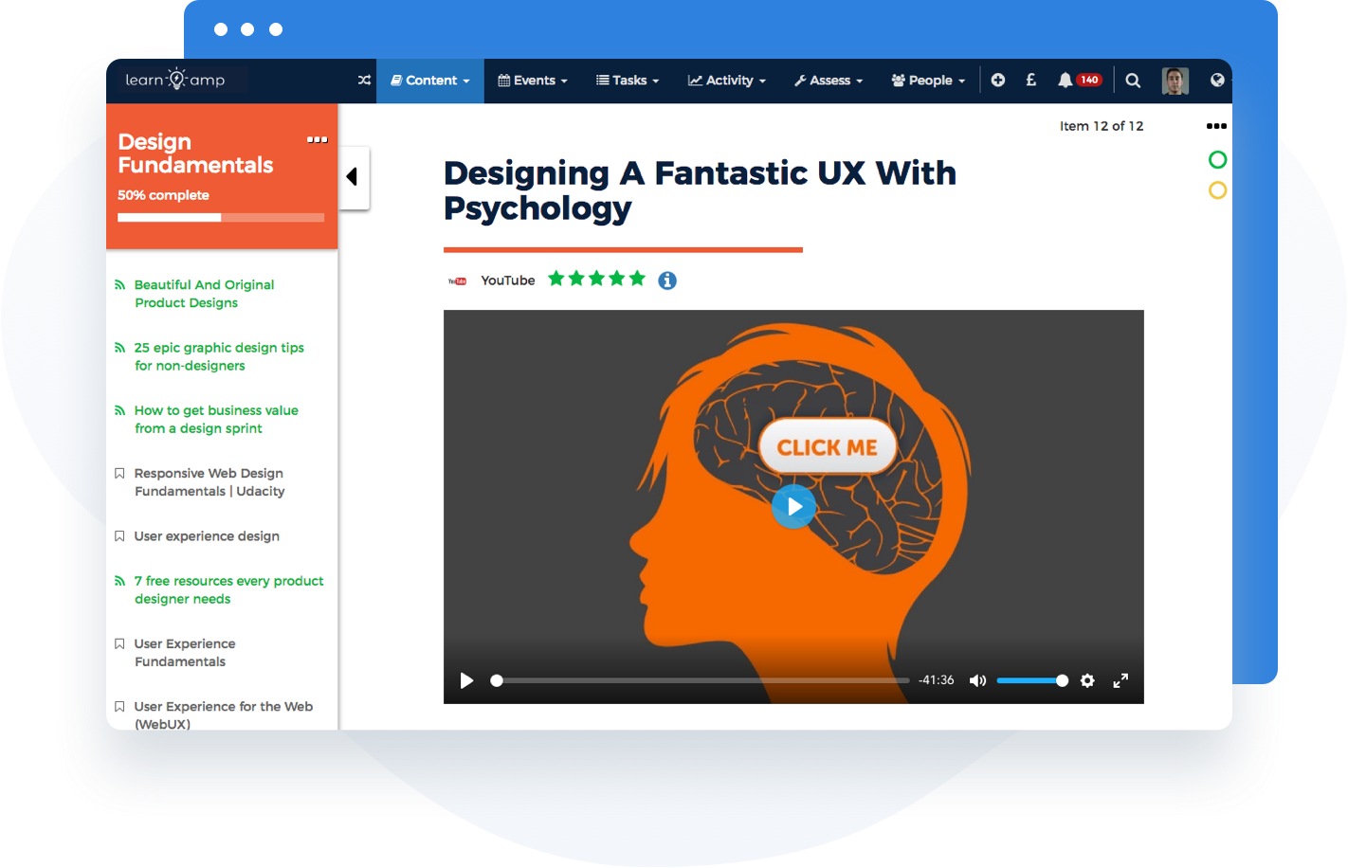Toggle the yellow status circle

click(1218, 190)
